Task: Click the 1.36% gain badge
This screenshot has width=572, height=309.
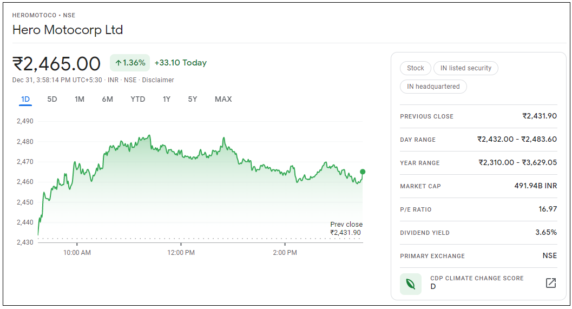Action: 130,63
